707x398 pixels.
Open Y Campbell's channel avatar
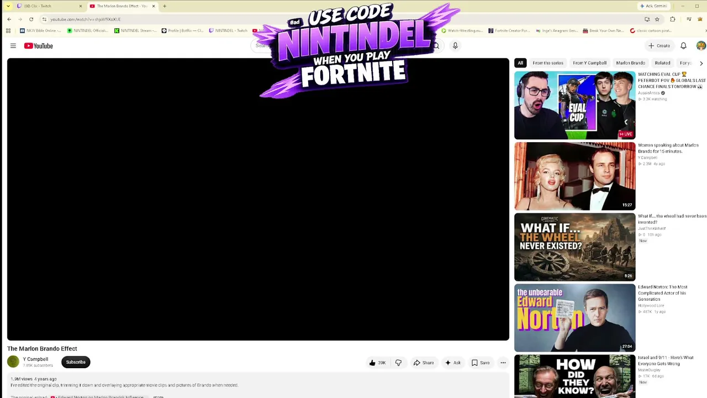(13, 362)
